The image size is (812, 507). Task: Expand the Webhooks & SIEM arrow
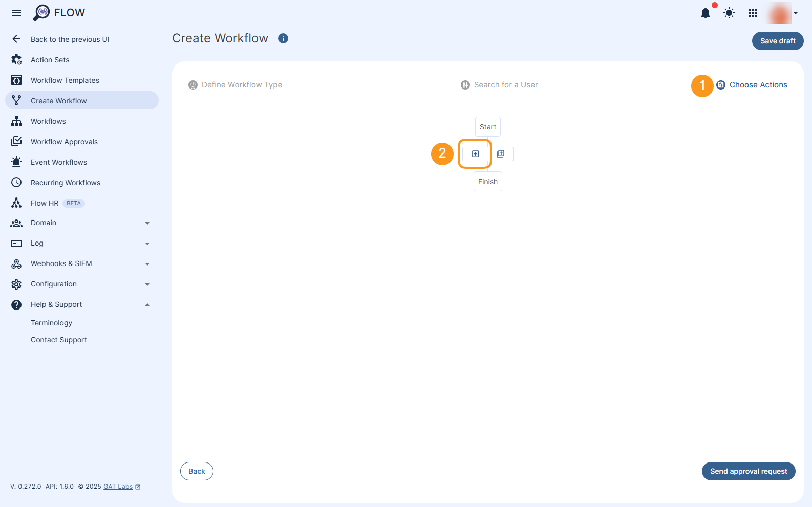click(x=147, y=264)
